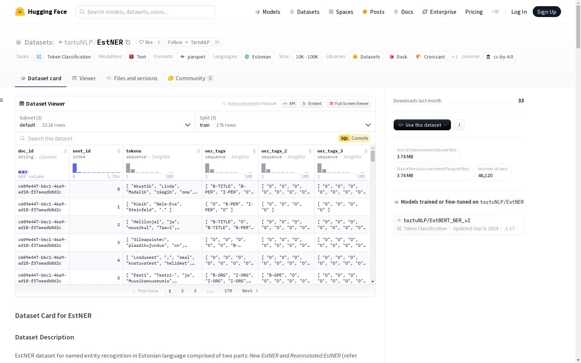The width and height of the screenshot is (581, 363).
Task: Go to the Next page of rows
Action: tap(250, 291)
